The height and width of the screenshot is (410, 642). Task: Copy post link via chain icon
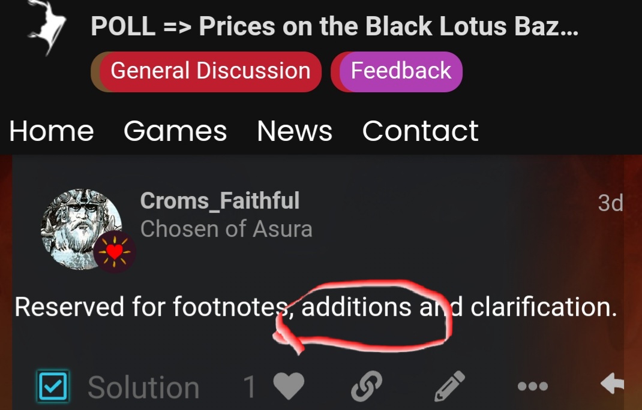point(367,385)
